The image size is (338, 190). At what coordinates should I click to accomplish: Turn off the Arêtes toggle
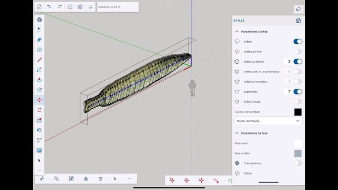[x=298, y=42]
